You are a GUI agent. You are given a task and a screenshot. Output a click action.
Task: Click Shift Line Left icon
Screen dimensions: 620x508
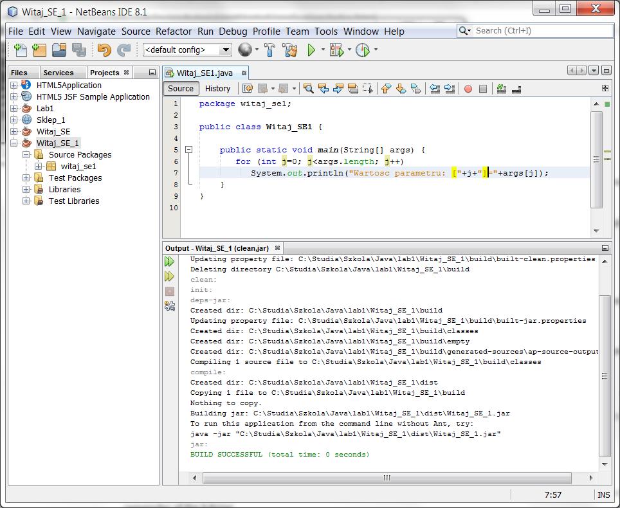coord(435,89)
